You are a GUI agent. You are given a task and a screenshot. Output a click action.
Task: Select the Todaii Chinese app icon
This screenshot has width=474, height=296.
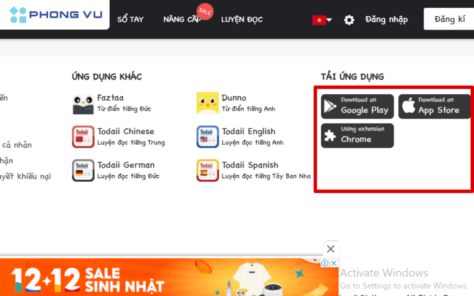[x=83, y=137]
